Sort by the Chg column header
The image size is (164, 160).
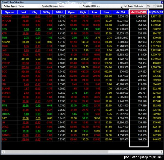(x=35, y=12)
